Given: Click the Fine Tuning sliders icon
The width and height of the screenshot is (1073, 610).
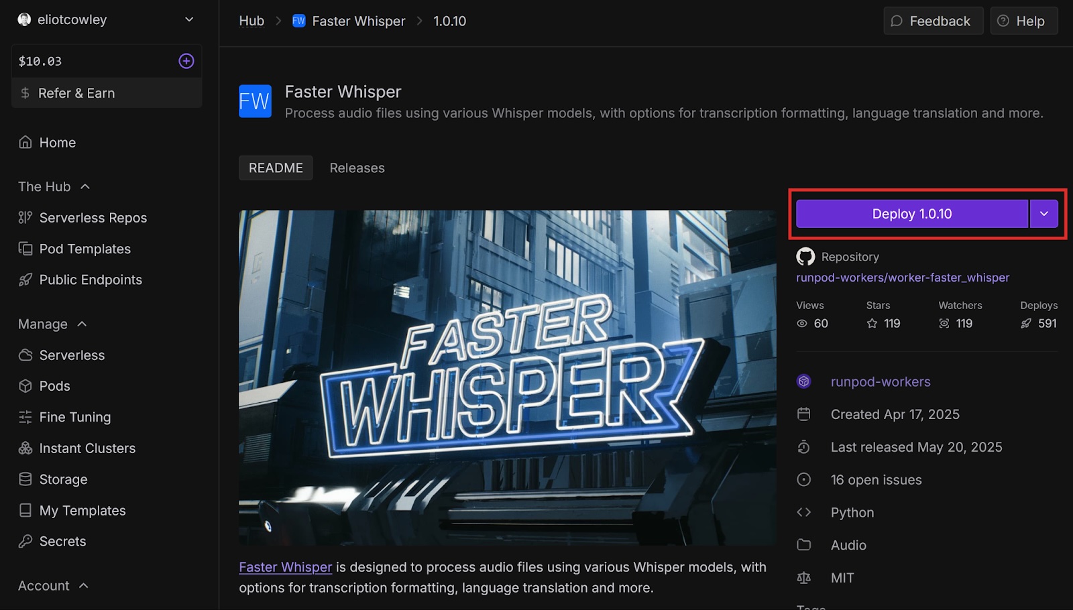Looking at the screenshot, I should click(x=25, y=417).
